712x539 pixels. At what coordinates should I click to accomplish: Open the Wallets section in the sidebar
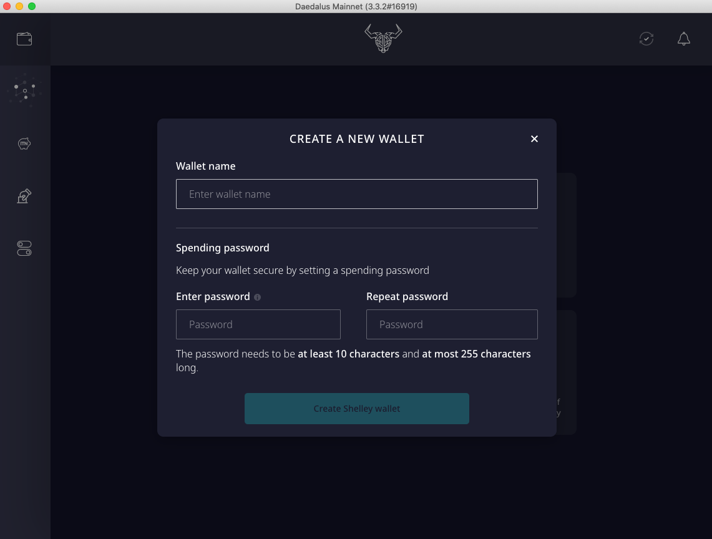click(x=24, y=39)
